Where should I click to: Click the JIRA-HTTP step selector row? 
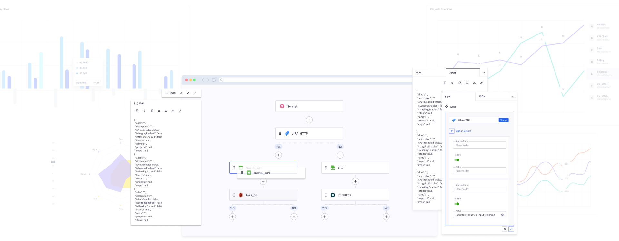pos(479,120)
